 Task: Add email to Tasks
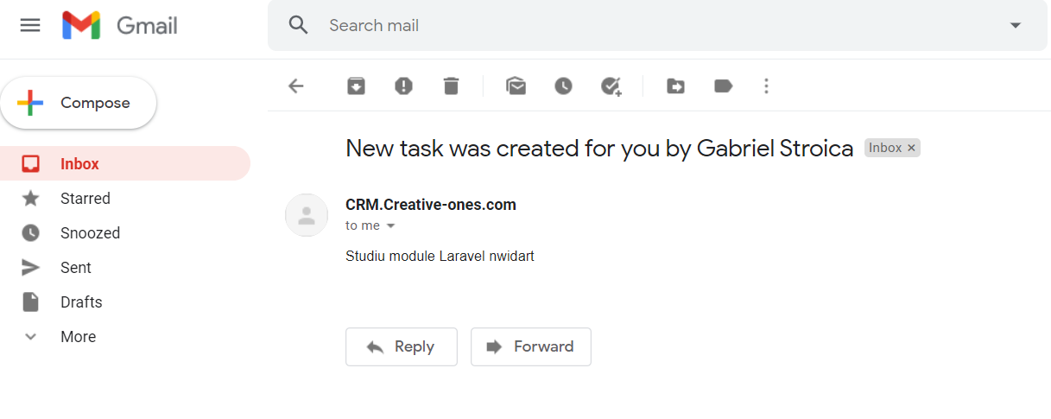pos(611,86)
